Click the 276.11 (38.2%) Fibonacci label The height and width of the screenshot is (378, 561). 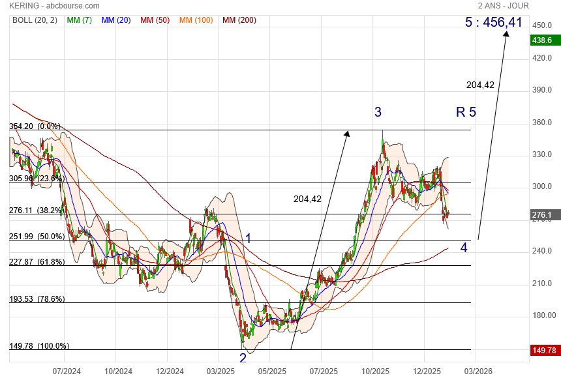click(37, 211)
